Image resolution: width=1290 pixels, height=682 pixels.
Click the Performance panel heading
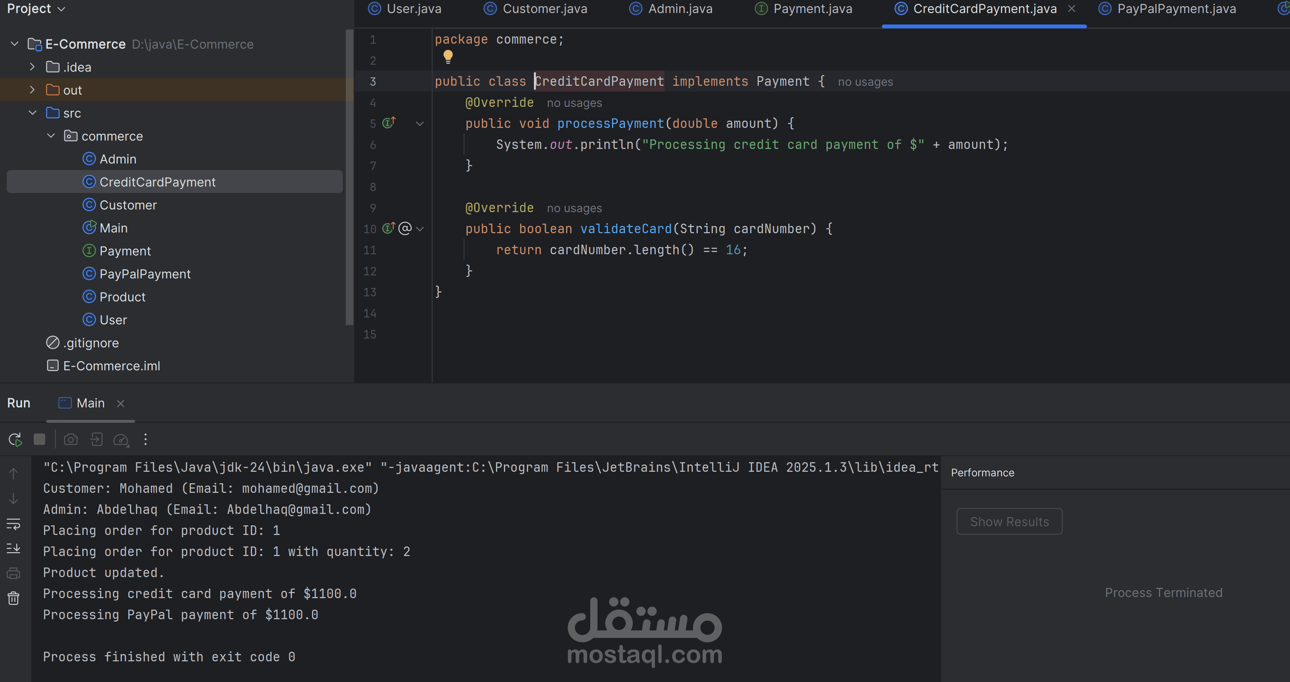[x=982, y=473]
